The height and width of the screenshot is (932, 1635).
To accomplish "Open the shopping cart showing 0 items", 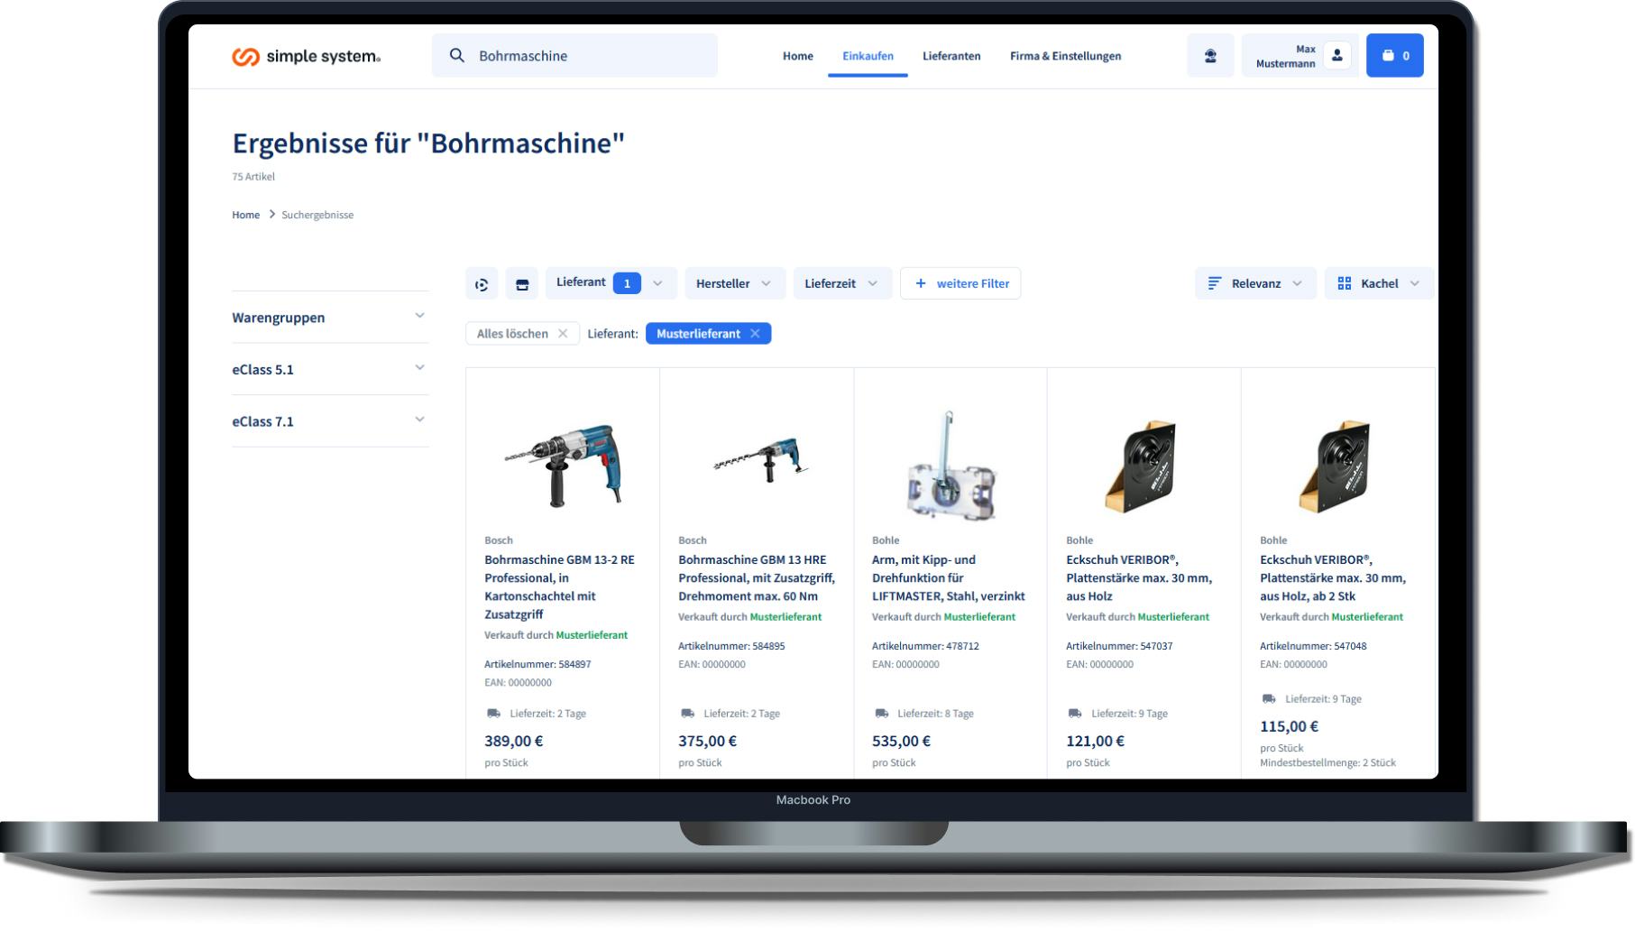I will 1394,55.
